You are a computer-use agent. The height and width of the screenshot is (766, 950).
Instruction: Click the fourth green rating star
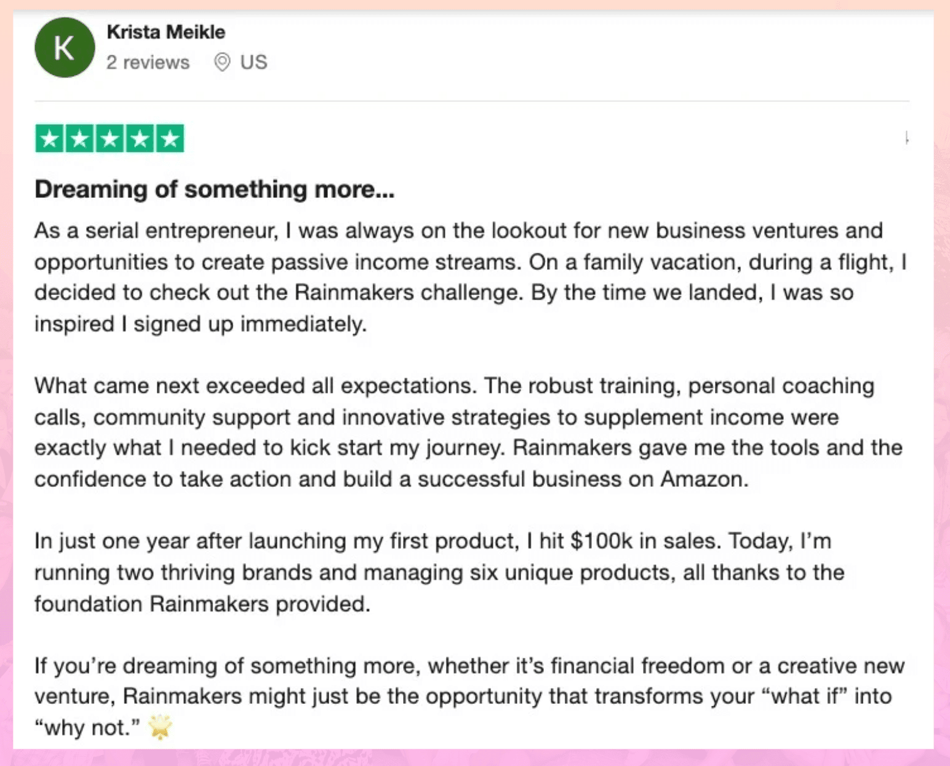click(140, 138)
